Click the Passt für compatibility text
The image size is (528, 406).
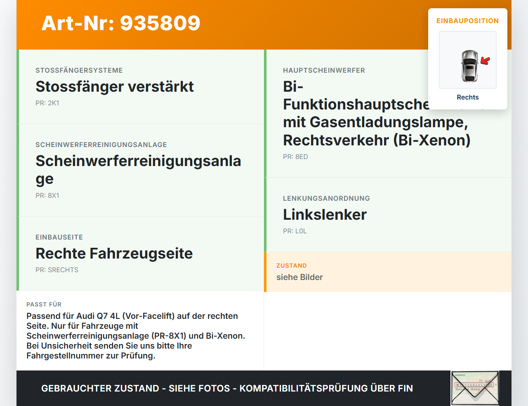point(136,336)
